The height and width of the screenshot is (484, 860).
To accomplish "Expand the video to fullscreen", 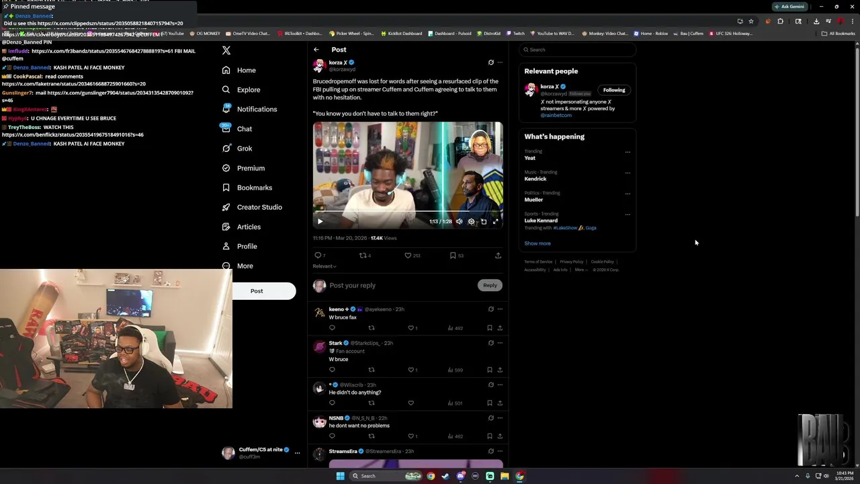I will tap(496, 221).
